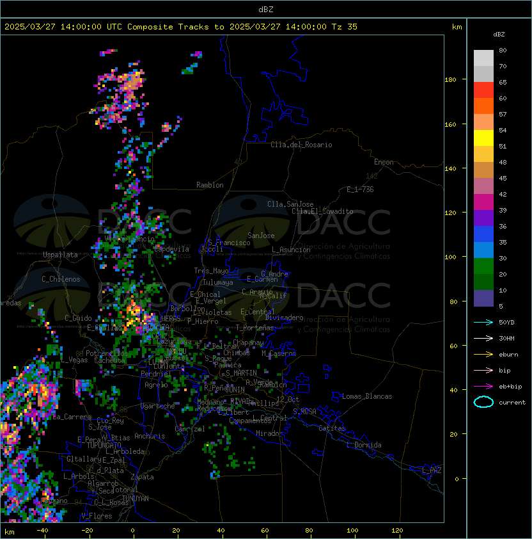Click the 'Mirador' map label
The width and height of the screenshot is (532, 539).
(x=269, y=433)
